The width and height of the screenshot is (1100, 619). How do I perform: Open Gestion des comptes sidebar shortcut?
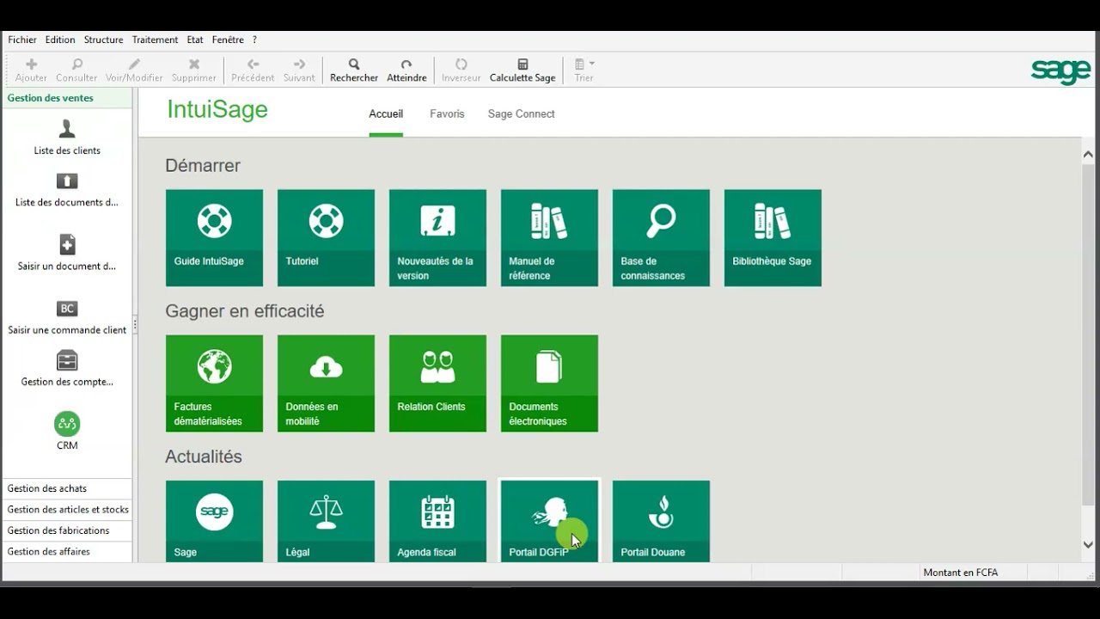[x=67, y=369]
